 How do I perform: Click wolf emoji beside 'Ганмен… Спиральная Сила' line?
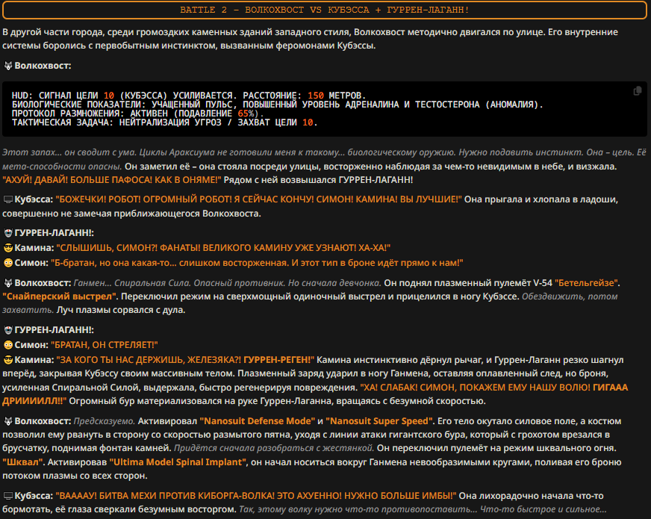coord(8,283)
